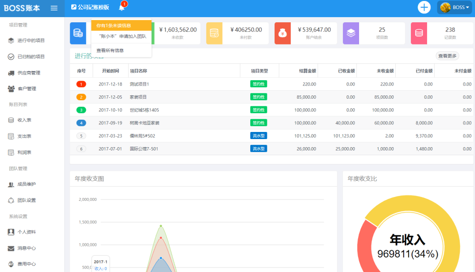The image size is (475, 272).
Task: Click the red money bag 账户结余 icon
Action: click(282, 33)
